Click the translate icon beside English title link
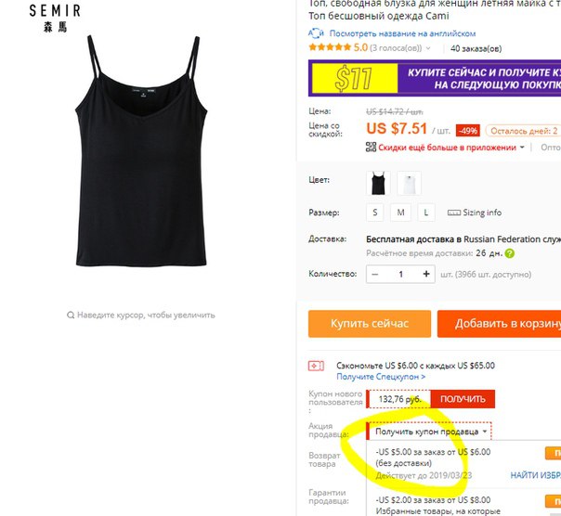The image size is (561, 516). coord(316,33)
